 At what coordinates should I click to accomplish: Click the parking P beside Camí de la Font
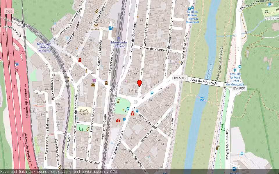tap(270, 5)
